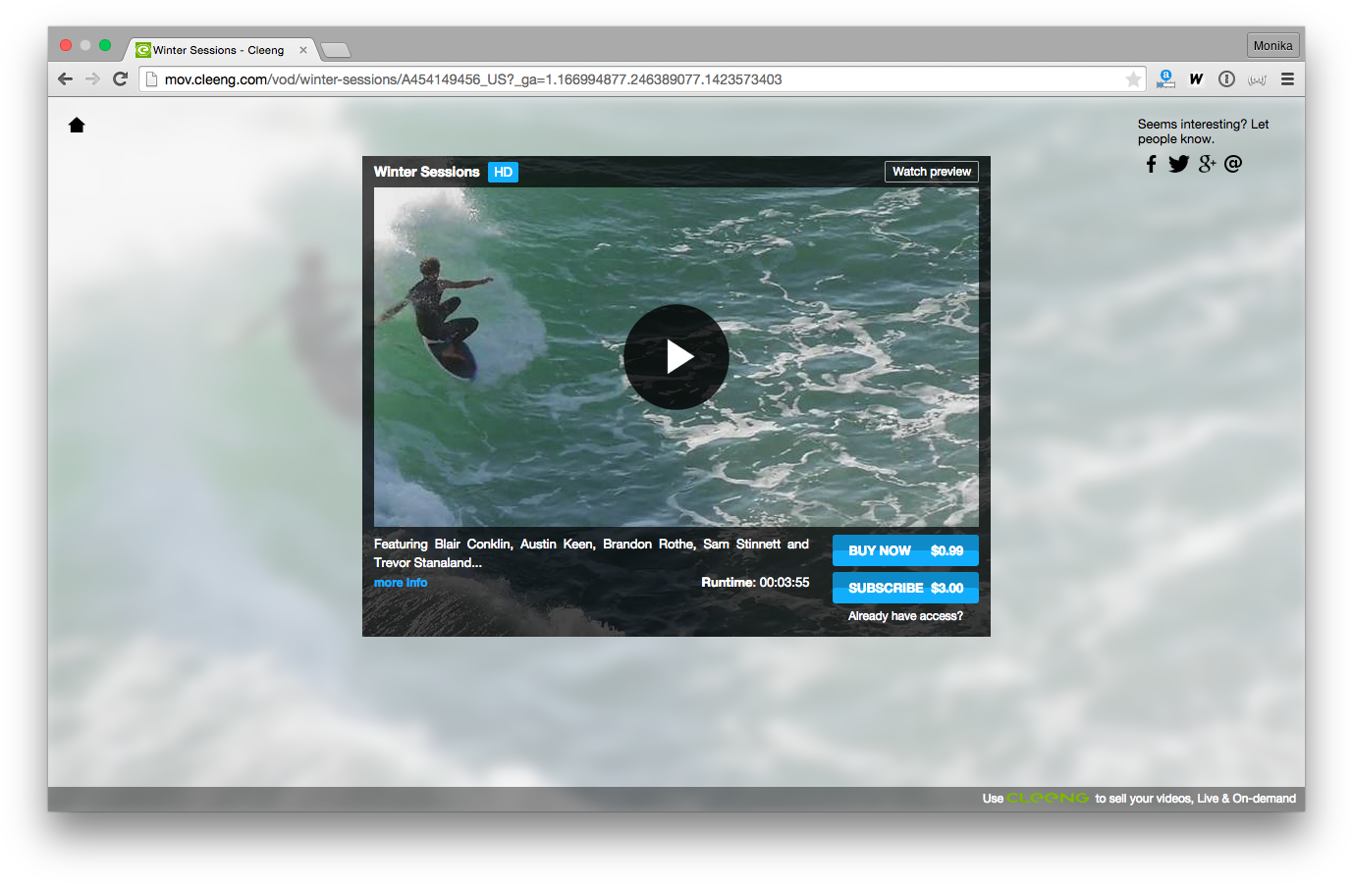The height and width of the screenshot is (884, 1352).
Task: Click the home icon on the page
Action: [x=77, y=125]
